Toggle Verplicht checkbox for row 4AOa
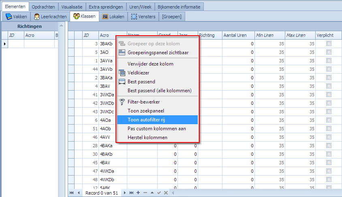Image resolution: width=342 pixels, height=197 pixels. [329, 120]
